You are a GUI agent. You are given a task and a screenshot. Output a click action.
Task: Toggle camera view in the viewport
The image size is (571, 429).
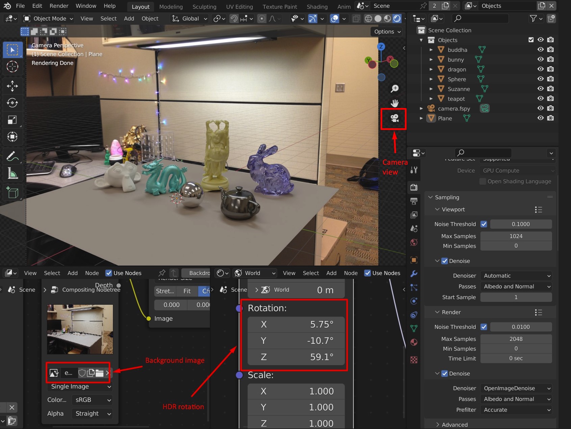point(394,118)
